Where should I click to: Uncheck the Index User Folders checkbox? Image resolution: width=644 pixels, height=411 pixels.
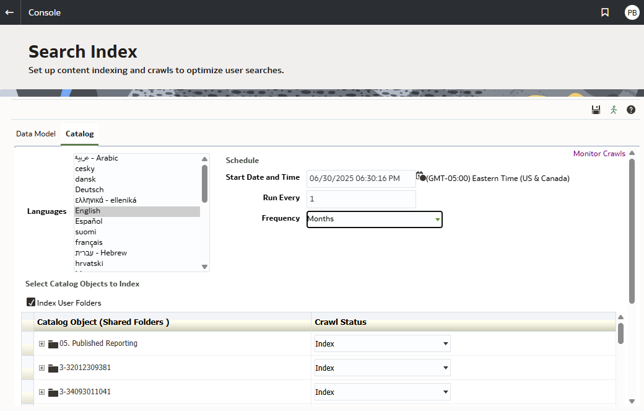tap(31, 302)
